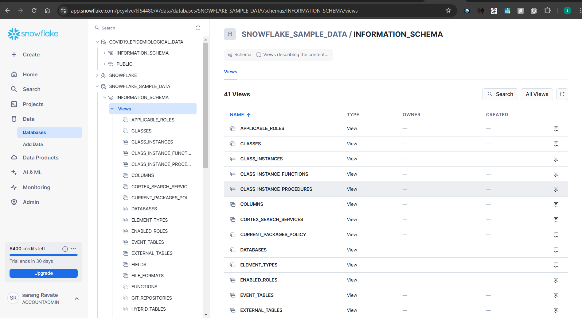
Task: Sort by NAME column header
Action: (240, 115)
